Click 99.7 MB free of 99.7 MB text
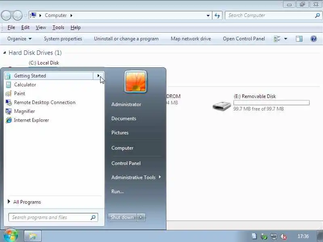 (x=258, y=108)
